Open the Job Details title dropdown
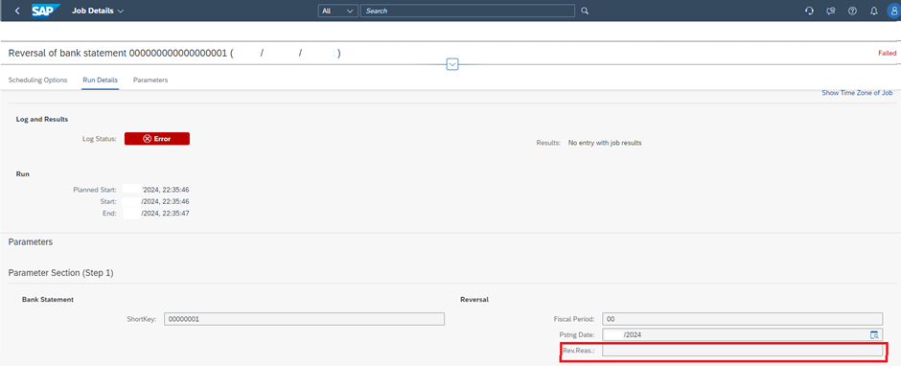Image resolution: width=901 pixels, height=366 pixels. coord(98,11)
